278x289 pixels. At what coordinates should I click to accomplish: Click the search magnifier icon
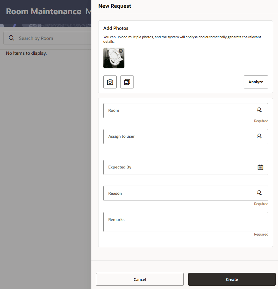tap(11, 38)
